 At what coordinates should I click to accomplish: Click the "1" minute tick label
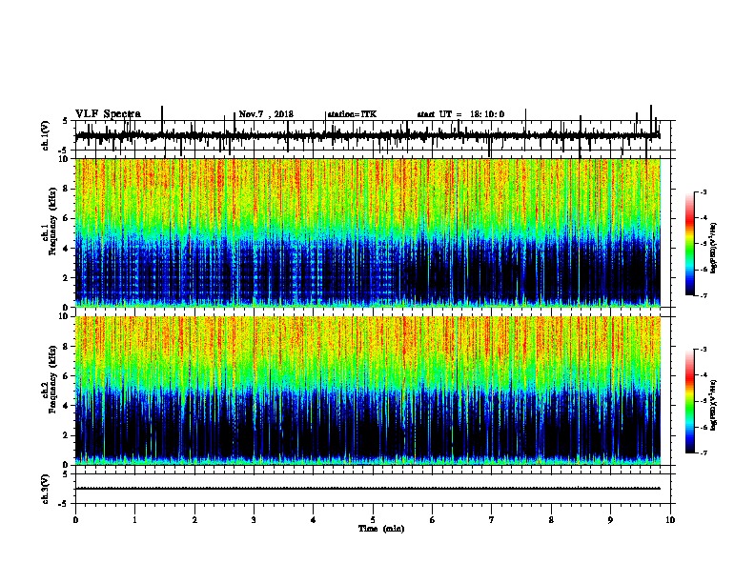[134, 520]
